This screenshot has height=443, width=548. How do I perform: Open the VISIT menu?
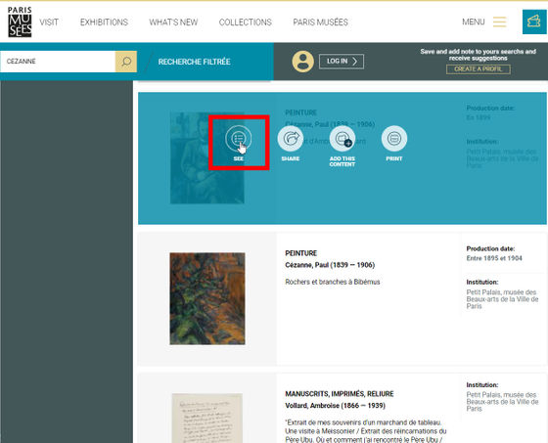(x=49, y=22)
